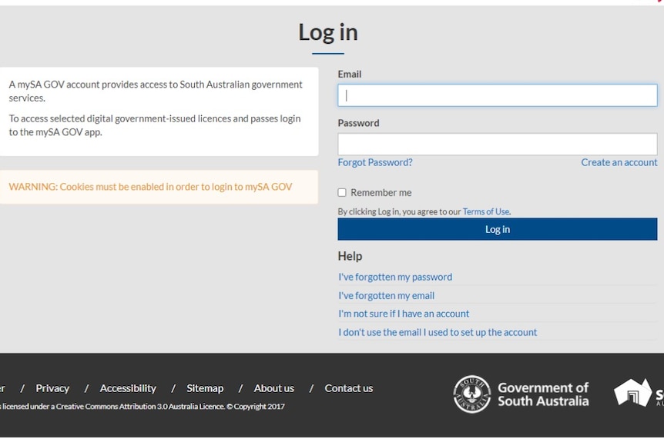Screen dimensions: 664x442
Task: Click the digital licences and passes paragraph
Action: pyautogui.click(x=155, y=125)
